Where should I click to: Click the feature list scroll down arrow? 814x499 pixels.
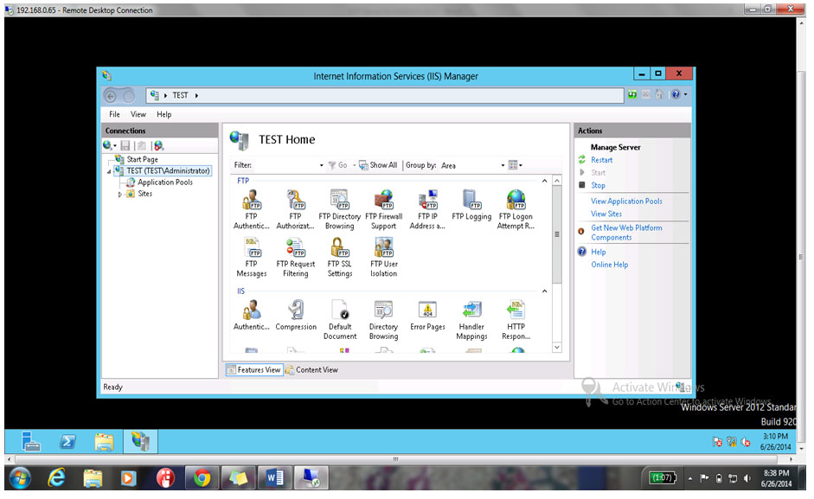[556, 347]
